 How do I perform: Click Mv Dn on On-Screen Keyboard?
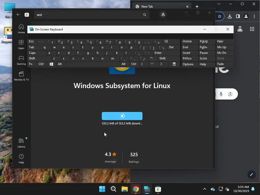[224, 53]
